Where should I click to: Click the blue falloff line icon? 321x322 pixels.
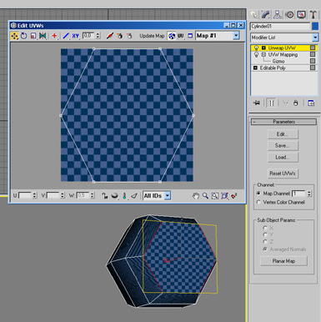tap(66, 36)
